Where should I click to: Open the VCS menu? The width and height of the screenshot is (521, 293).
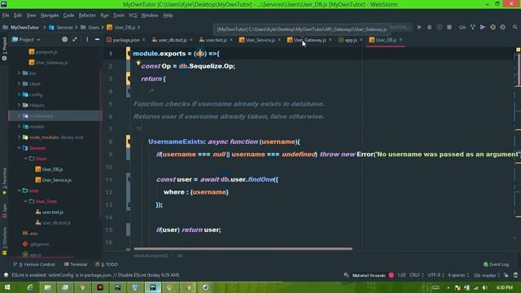133,15
